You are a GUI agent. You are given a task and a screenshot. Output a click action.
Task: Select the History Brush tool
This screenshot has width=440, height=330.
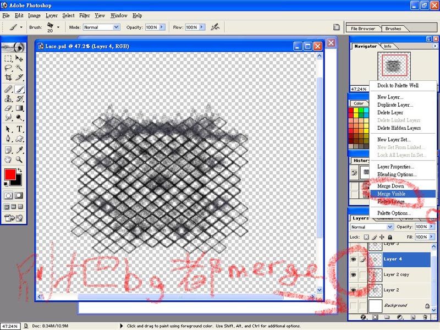pos(19,98)
